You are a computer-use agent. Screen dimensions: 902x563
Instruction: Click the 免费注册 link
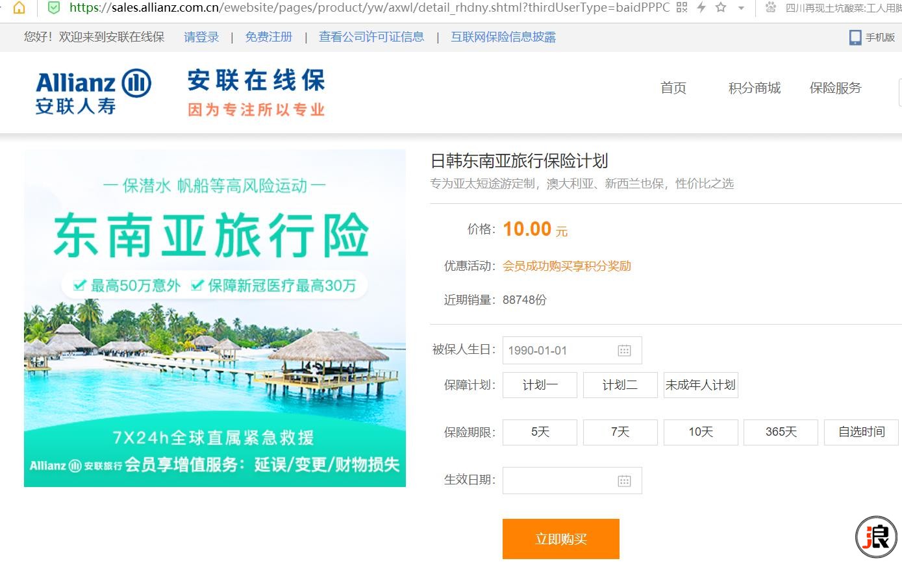pos(269,37)
